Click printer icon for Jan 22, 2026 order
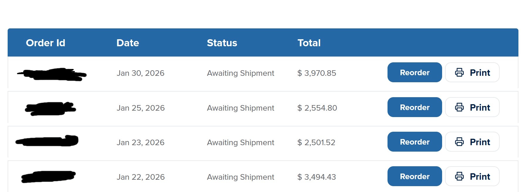 point(459,176)
